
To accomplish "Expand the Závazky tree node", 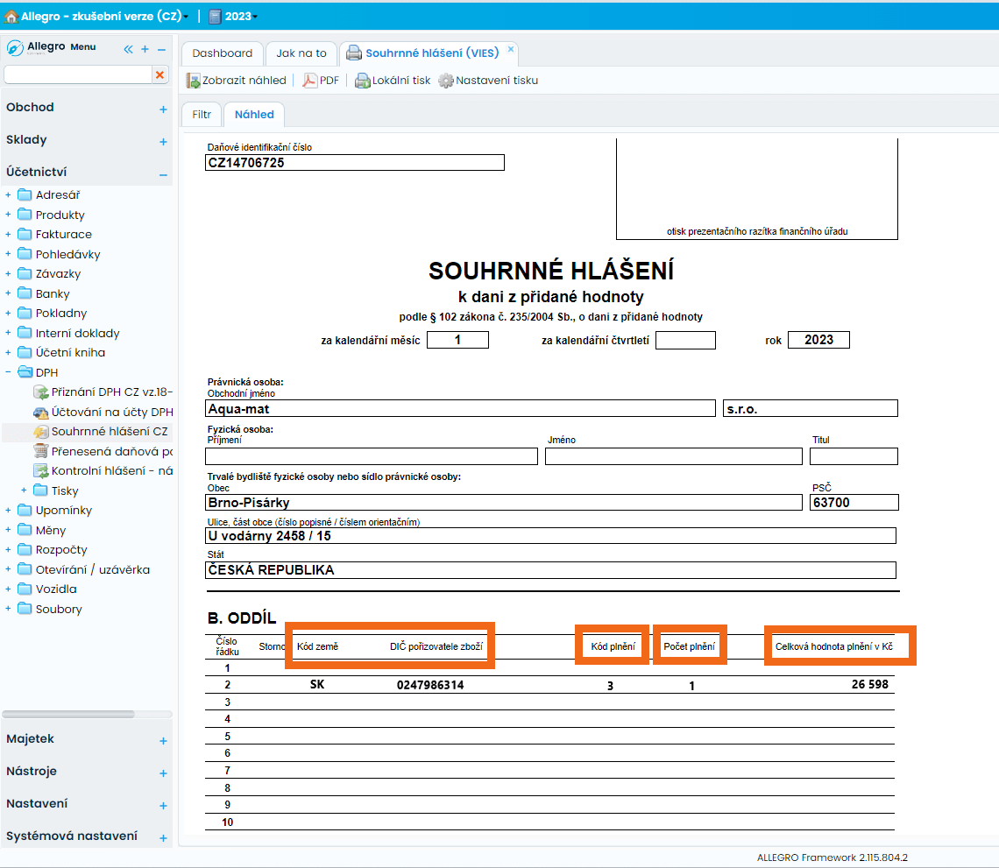I will point(8,274).
